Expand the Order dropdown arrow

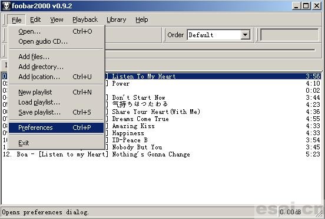pyautogui.click(x=245, y=35)
